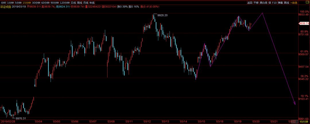This screenshot has height=124, width=310.
Task: Select the 1分钟 period tab
Action: [x=11, y=3]
